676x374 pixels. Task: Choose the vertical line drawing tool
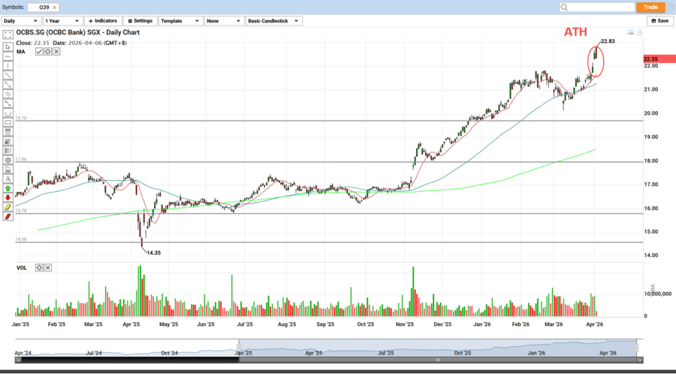pos(8,66)
